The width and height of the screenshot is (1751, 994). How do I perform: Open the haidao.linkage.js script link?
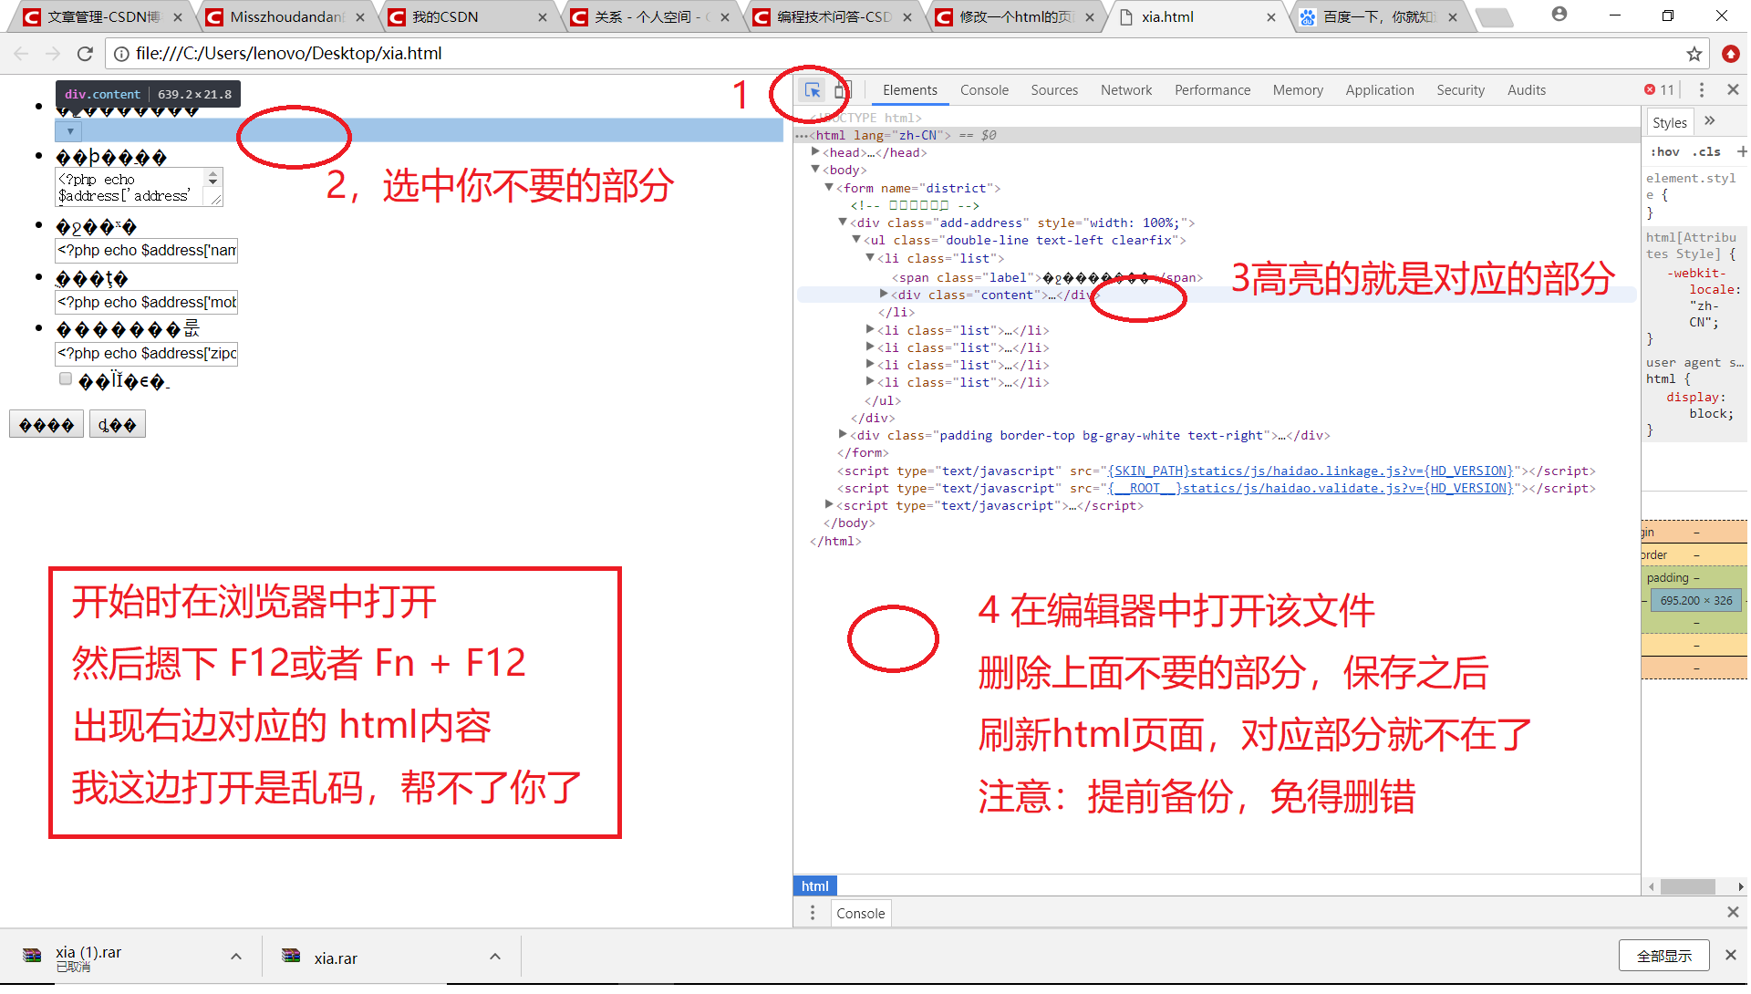coord(1310,471)
